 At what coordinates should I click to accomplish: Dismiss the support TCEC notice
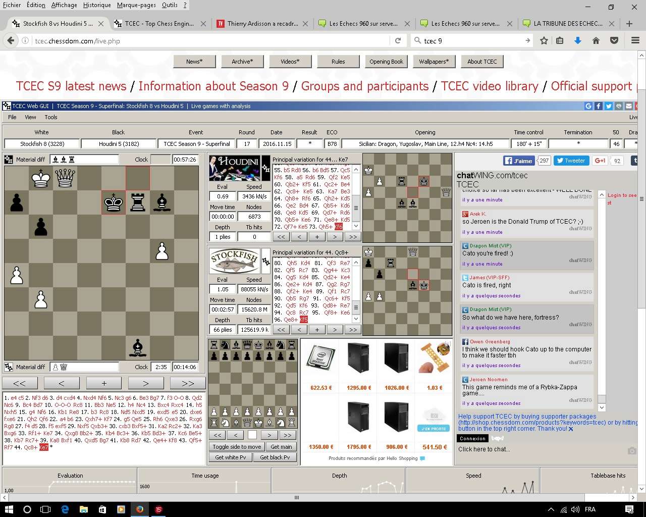point(571,429)
